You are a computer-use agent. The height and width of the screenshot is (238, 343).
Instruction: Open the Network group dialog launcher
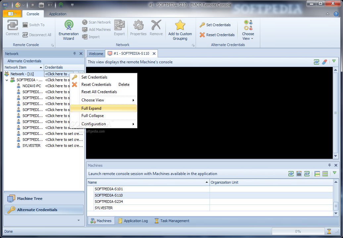(193, 45)
